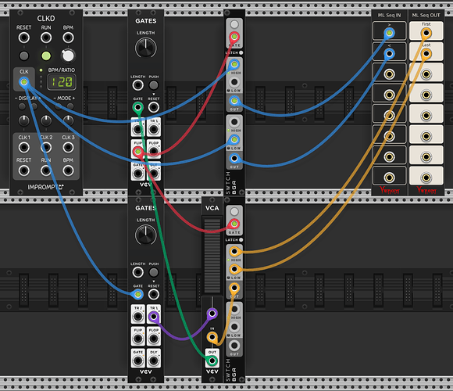Click the IN jack on VCA module
The image size is (453, 391).
coord(212,337)
